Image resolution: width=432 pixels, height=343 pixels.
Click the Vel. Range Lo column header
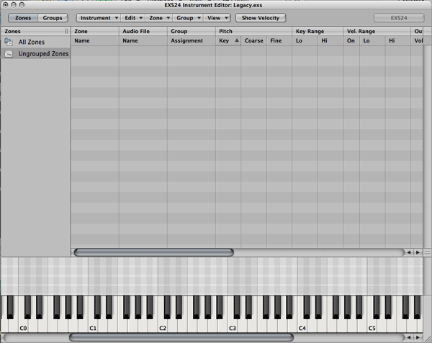point(372,40)
